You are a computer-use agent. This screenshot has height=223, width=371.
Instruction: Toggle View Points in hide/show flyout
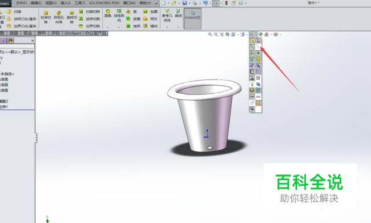(x=258, y=53)
